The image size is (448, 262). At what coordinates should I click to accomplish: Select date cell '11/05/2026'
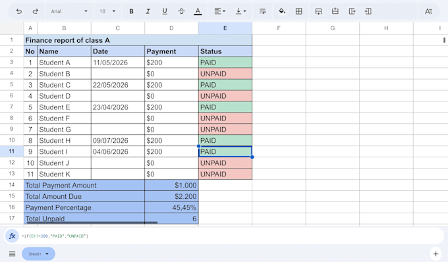point(118,63)
